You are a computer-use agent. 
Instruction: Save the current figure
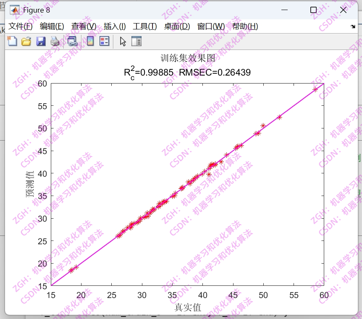tap(41, 41)
